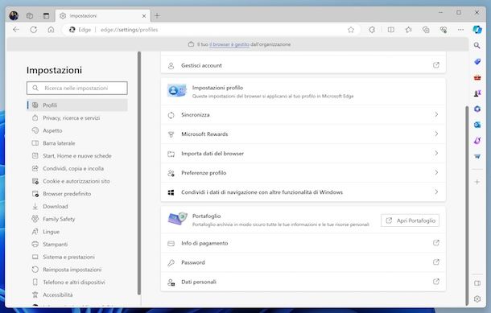Open the Browser predefinito section

pyautogui.click(x=77, y=194)
